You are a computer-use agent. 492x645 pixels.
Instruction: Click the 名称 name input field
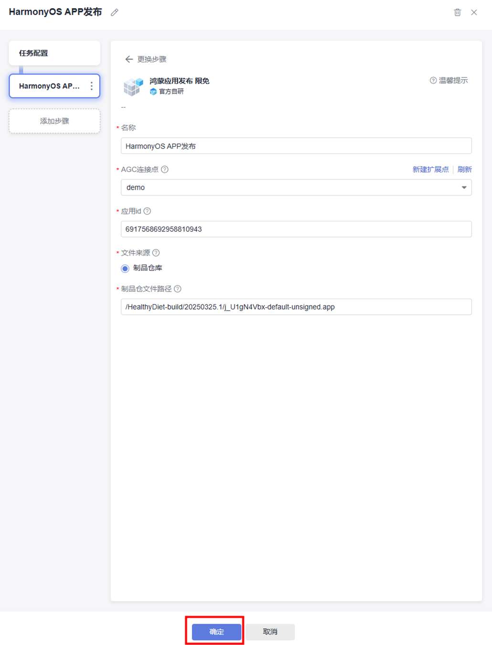[296, 146]
